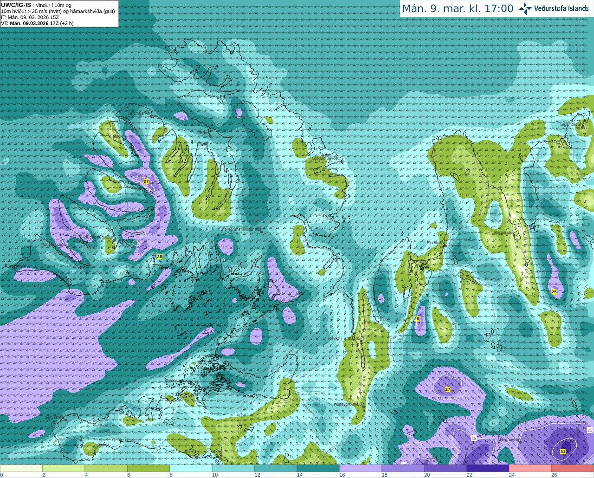Click the Stykkishólmur station label
This screenshot has width=594, height=478.
(177, 380)
